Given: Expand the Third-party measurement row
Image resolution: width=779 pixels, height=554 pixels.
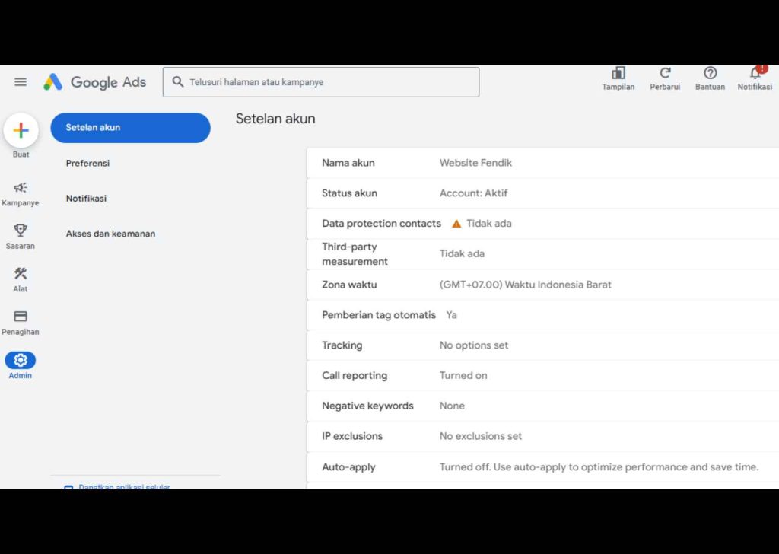Looking at the screenshot, I should click(x=542, y=254).
